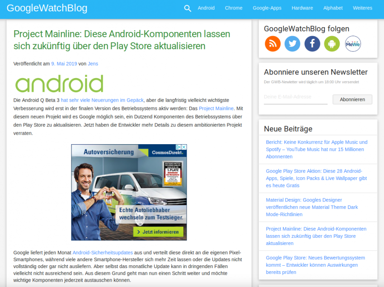Click Jetzt informieren button in the ad

pyautogui.click(x=158, y=232)
